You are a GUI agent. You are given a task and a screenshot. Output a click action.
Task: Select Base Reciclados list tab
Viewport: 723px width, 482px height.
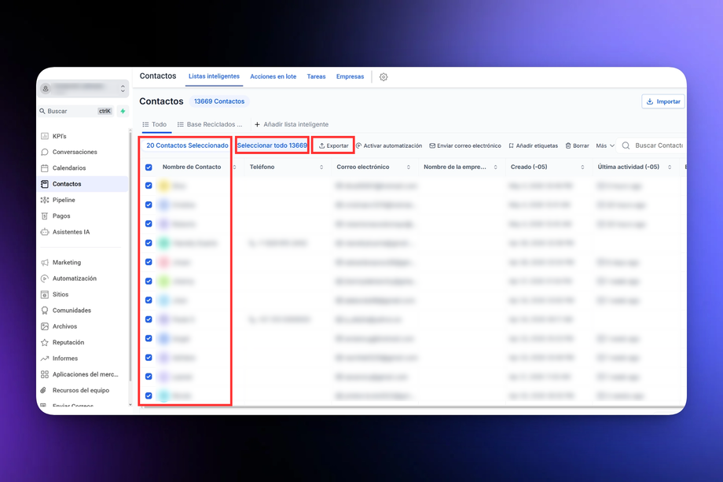coord(210,124)
